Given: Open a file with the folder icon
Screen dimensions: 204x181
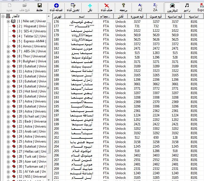Looking at the screenshot, I should (25, 6).
